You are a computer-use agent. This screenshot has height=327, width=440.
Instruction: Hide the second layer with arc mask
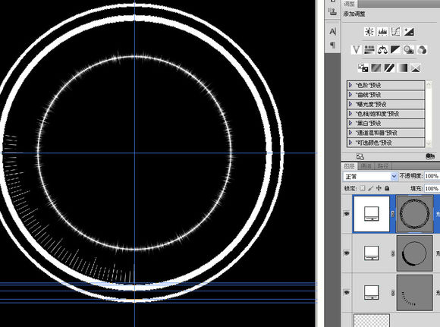[347, 253]
